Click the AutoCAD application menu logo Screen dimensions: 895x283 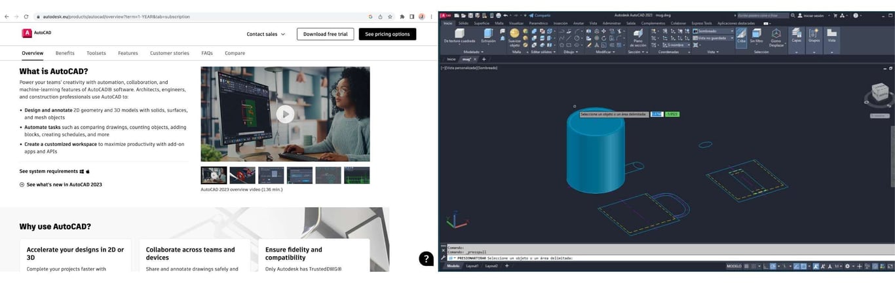446,15
